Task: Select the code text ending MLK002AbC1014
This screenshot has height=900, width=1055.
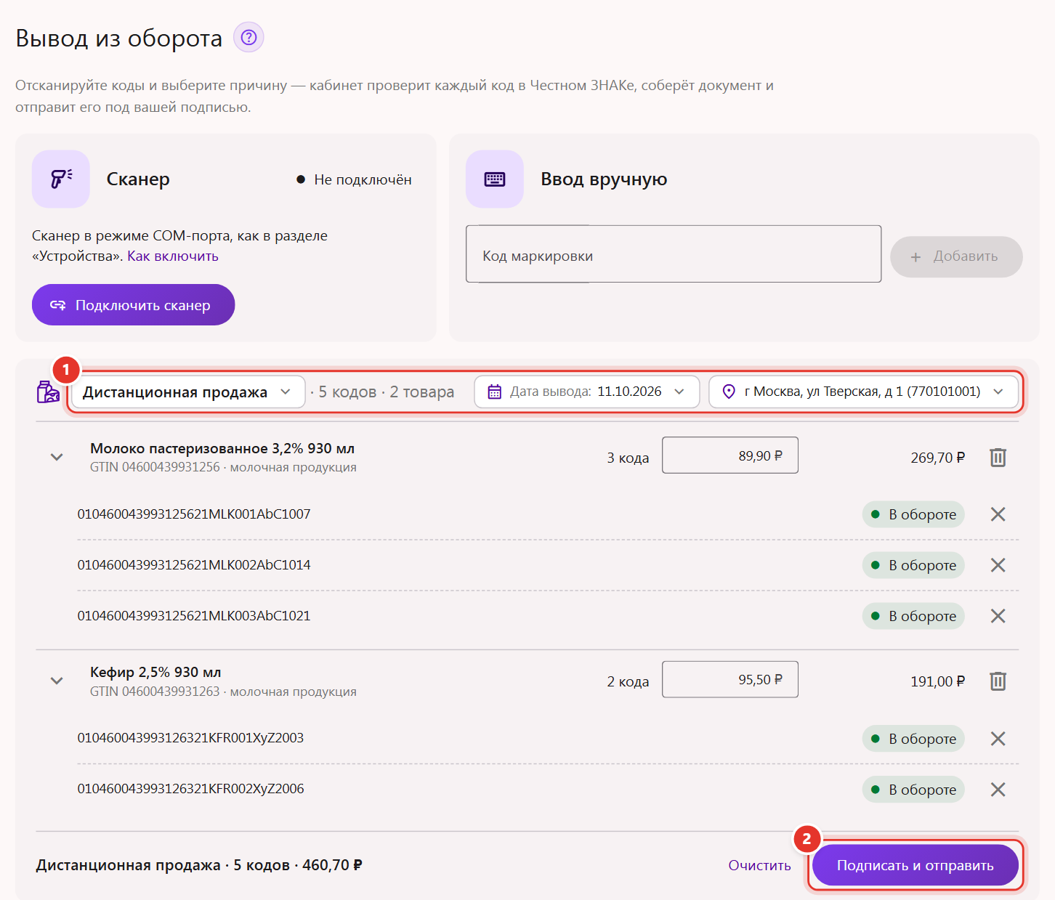Action: pyautogui.click(x=194, y=565)
